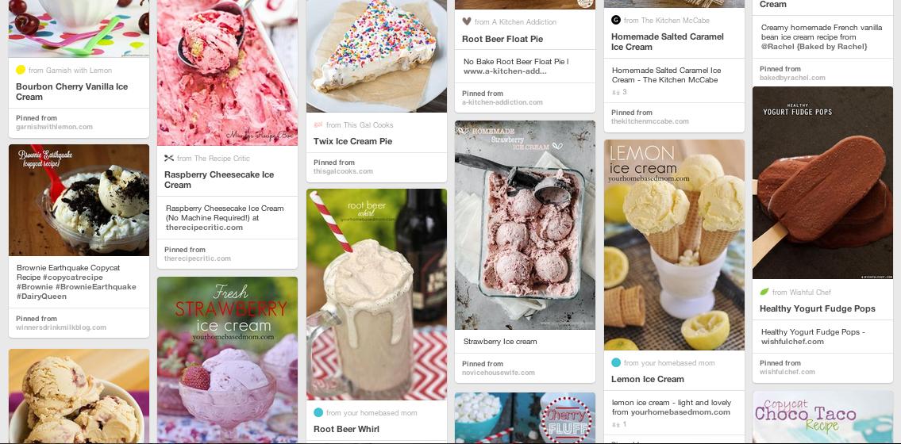Visit thisgalcooks.com source link

click(x=343, y=171)
